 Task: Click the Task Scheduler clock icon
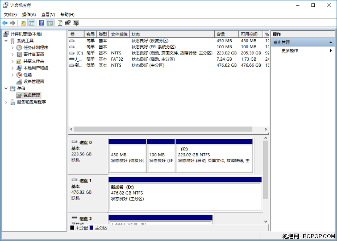[19, 47]
